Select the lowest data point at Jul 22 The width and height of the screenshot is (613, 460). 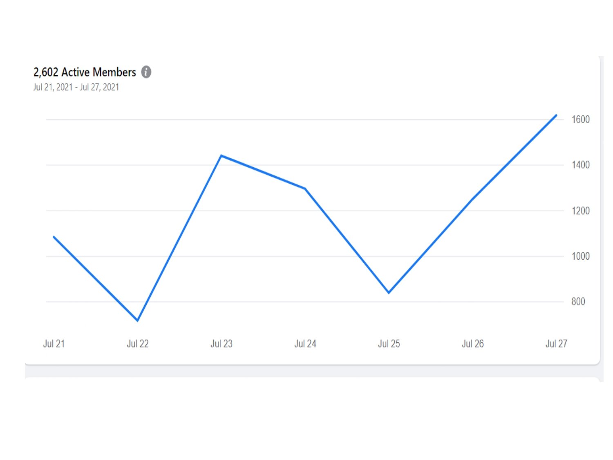coord(138,321)
